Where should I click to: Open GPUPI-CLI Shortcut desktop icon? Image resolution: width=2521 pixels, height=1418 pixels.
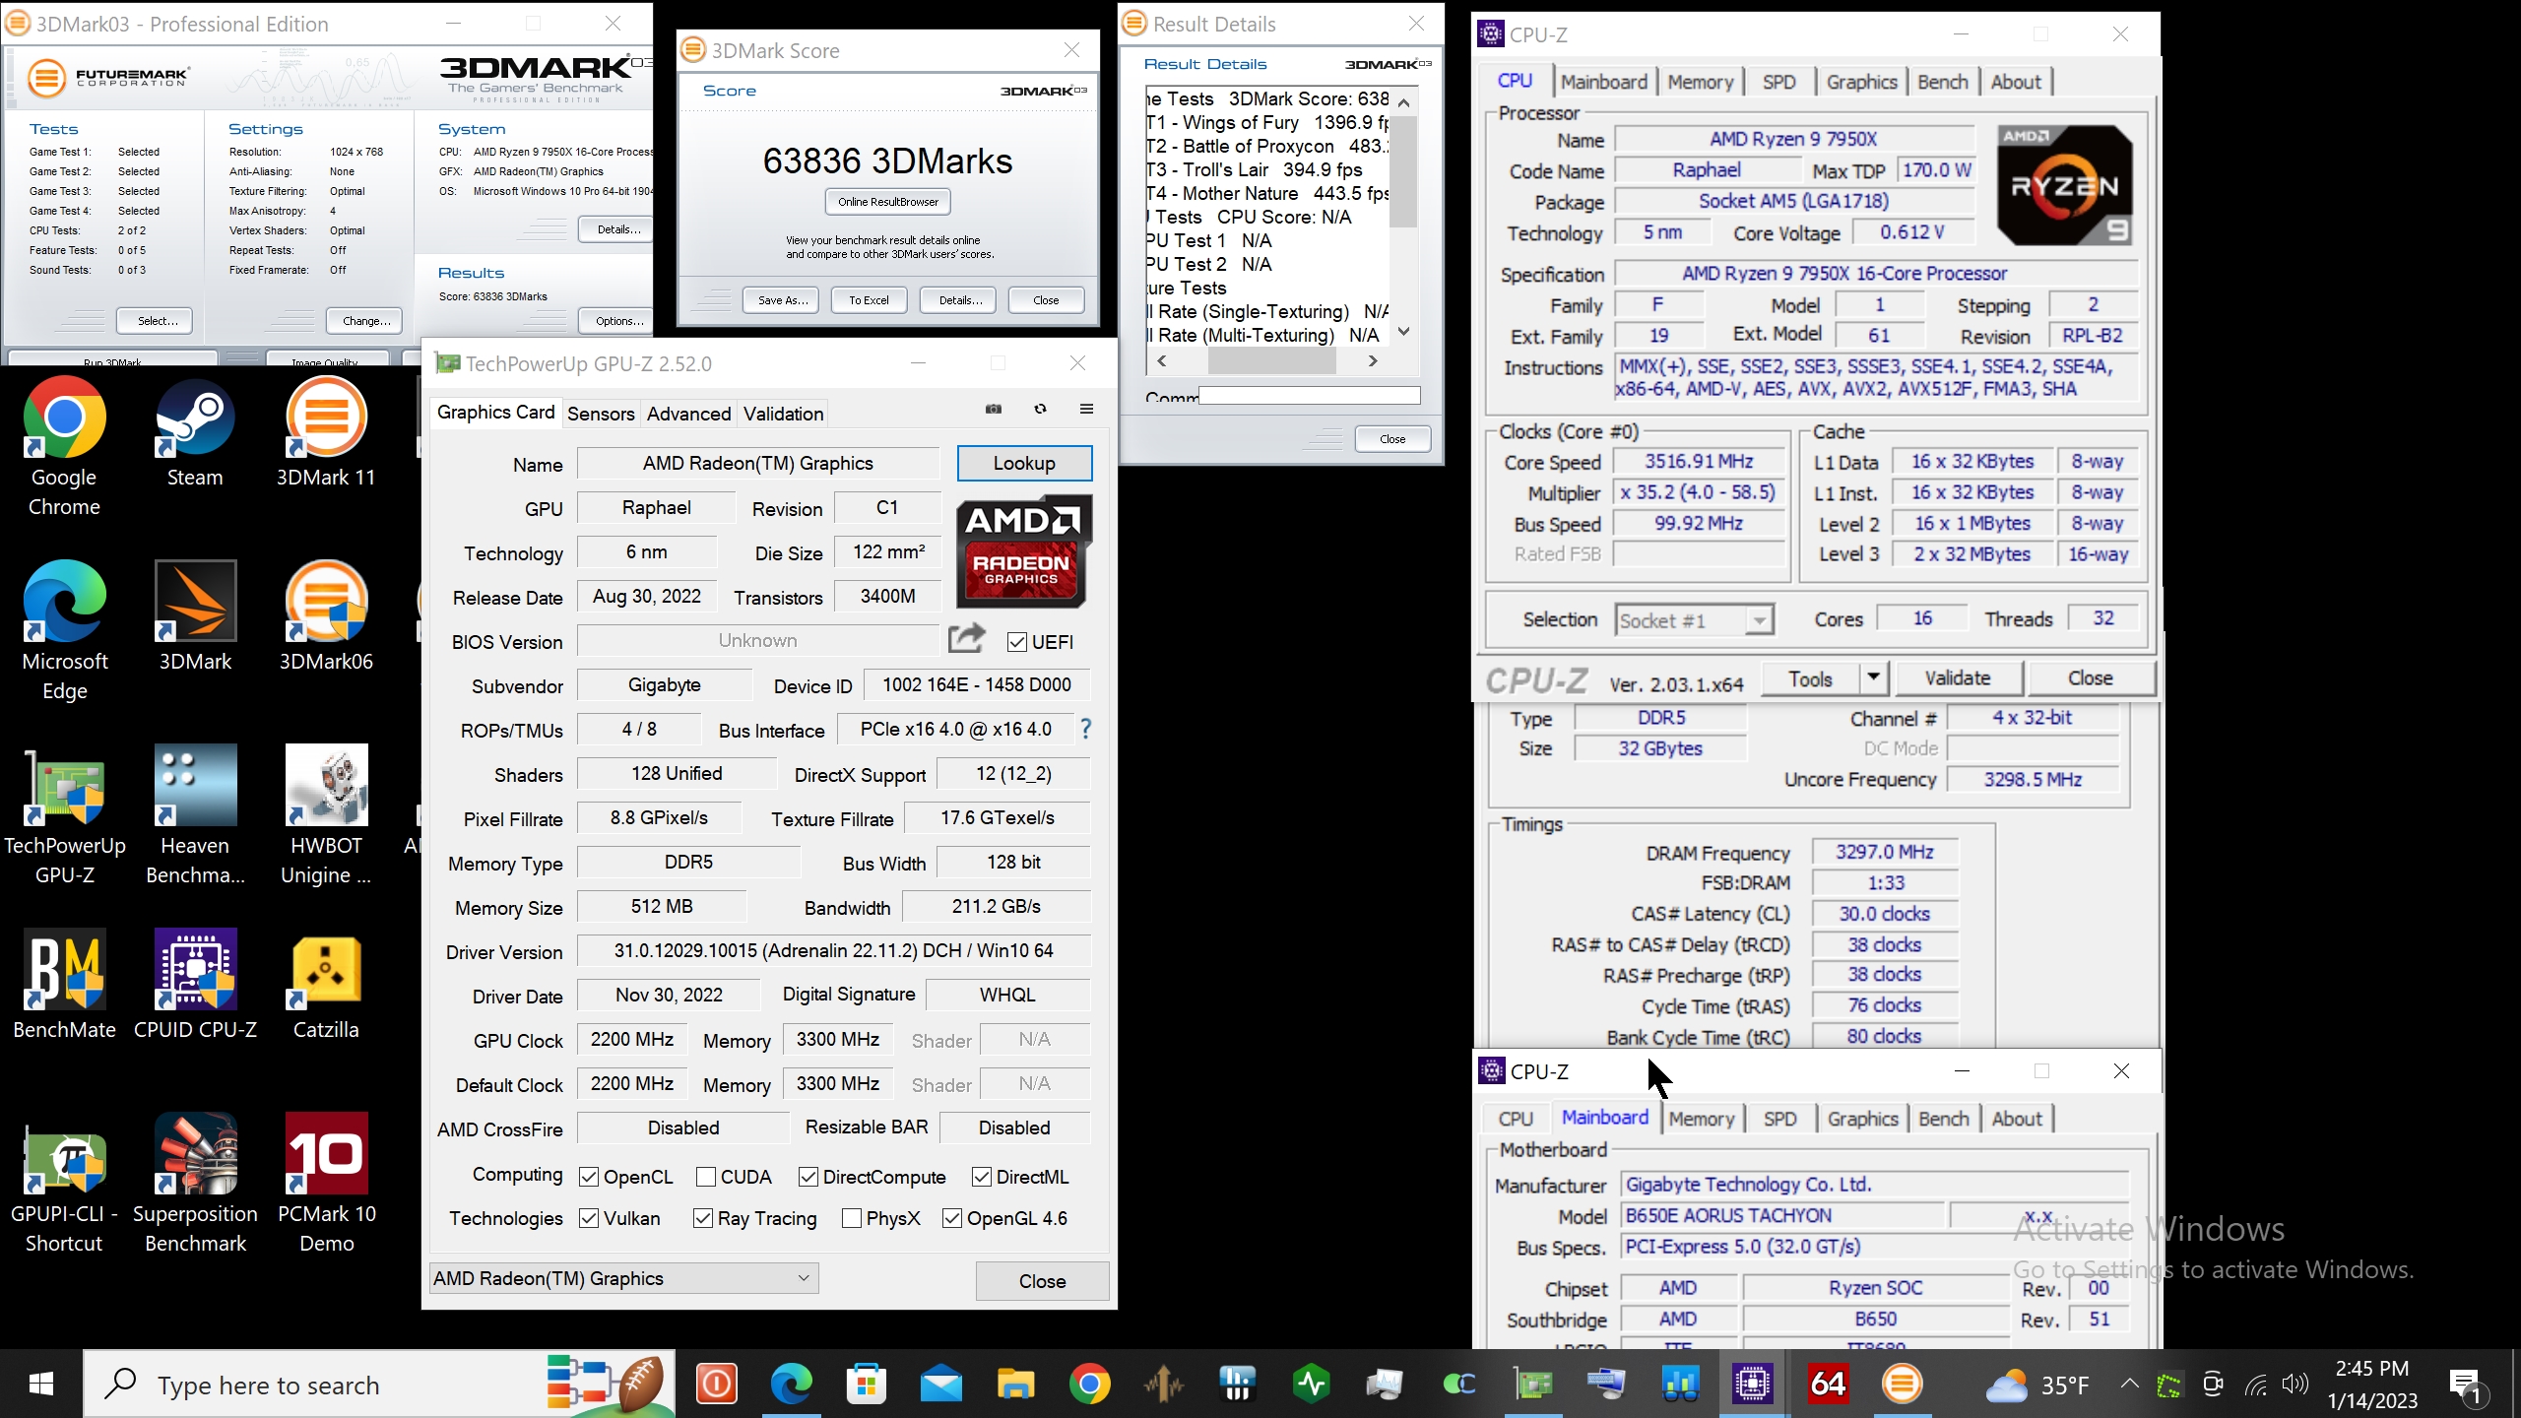64,1184
